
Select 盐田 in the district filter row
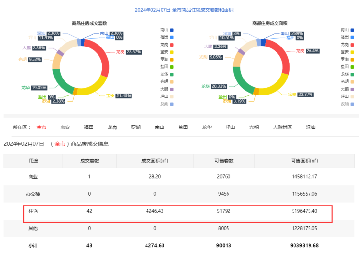[183, 127]
